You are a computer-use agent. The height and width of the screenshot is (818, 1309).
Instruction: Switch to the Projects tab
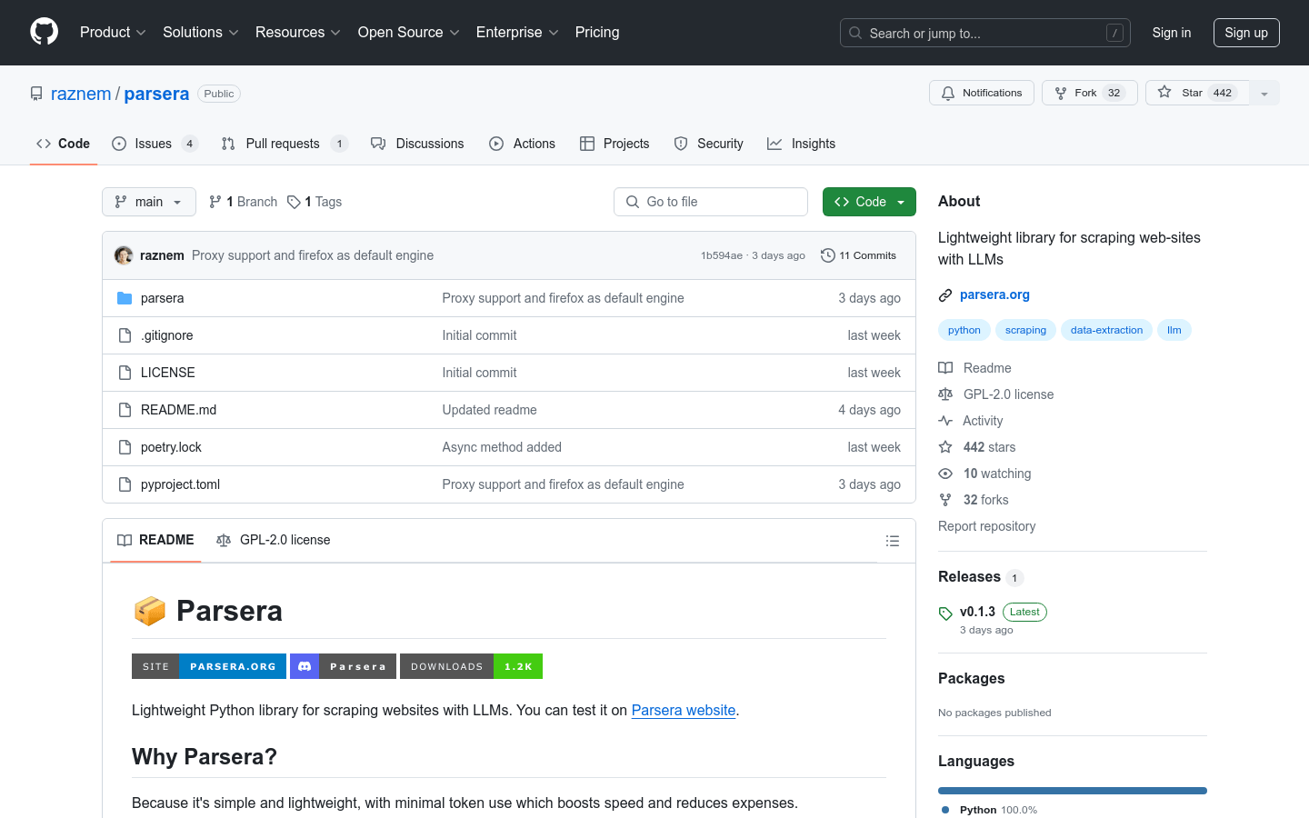tap(615, 144)
